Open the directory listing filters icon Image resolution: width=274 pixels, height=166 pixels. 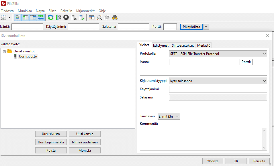pyautogui.click(x=91, y=17)
